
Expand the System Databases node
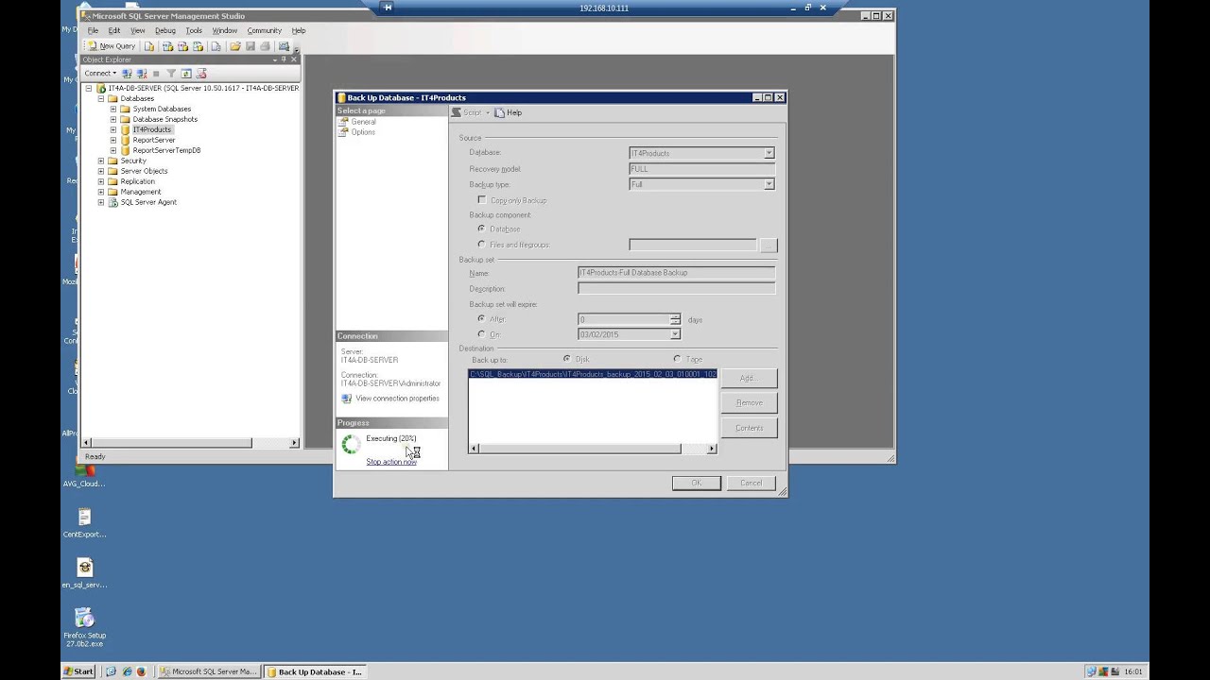pos(113,109)
